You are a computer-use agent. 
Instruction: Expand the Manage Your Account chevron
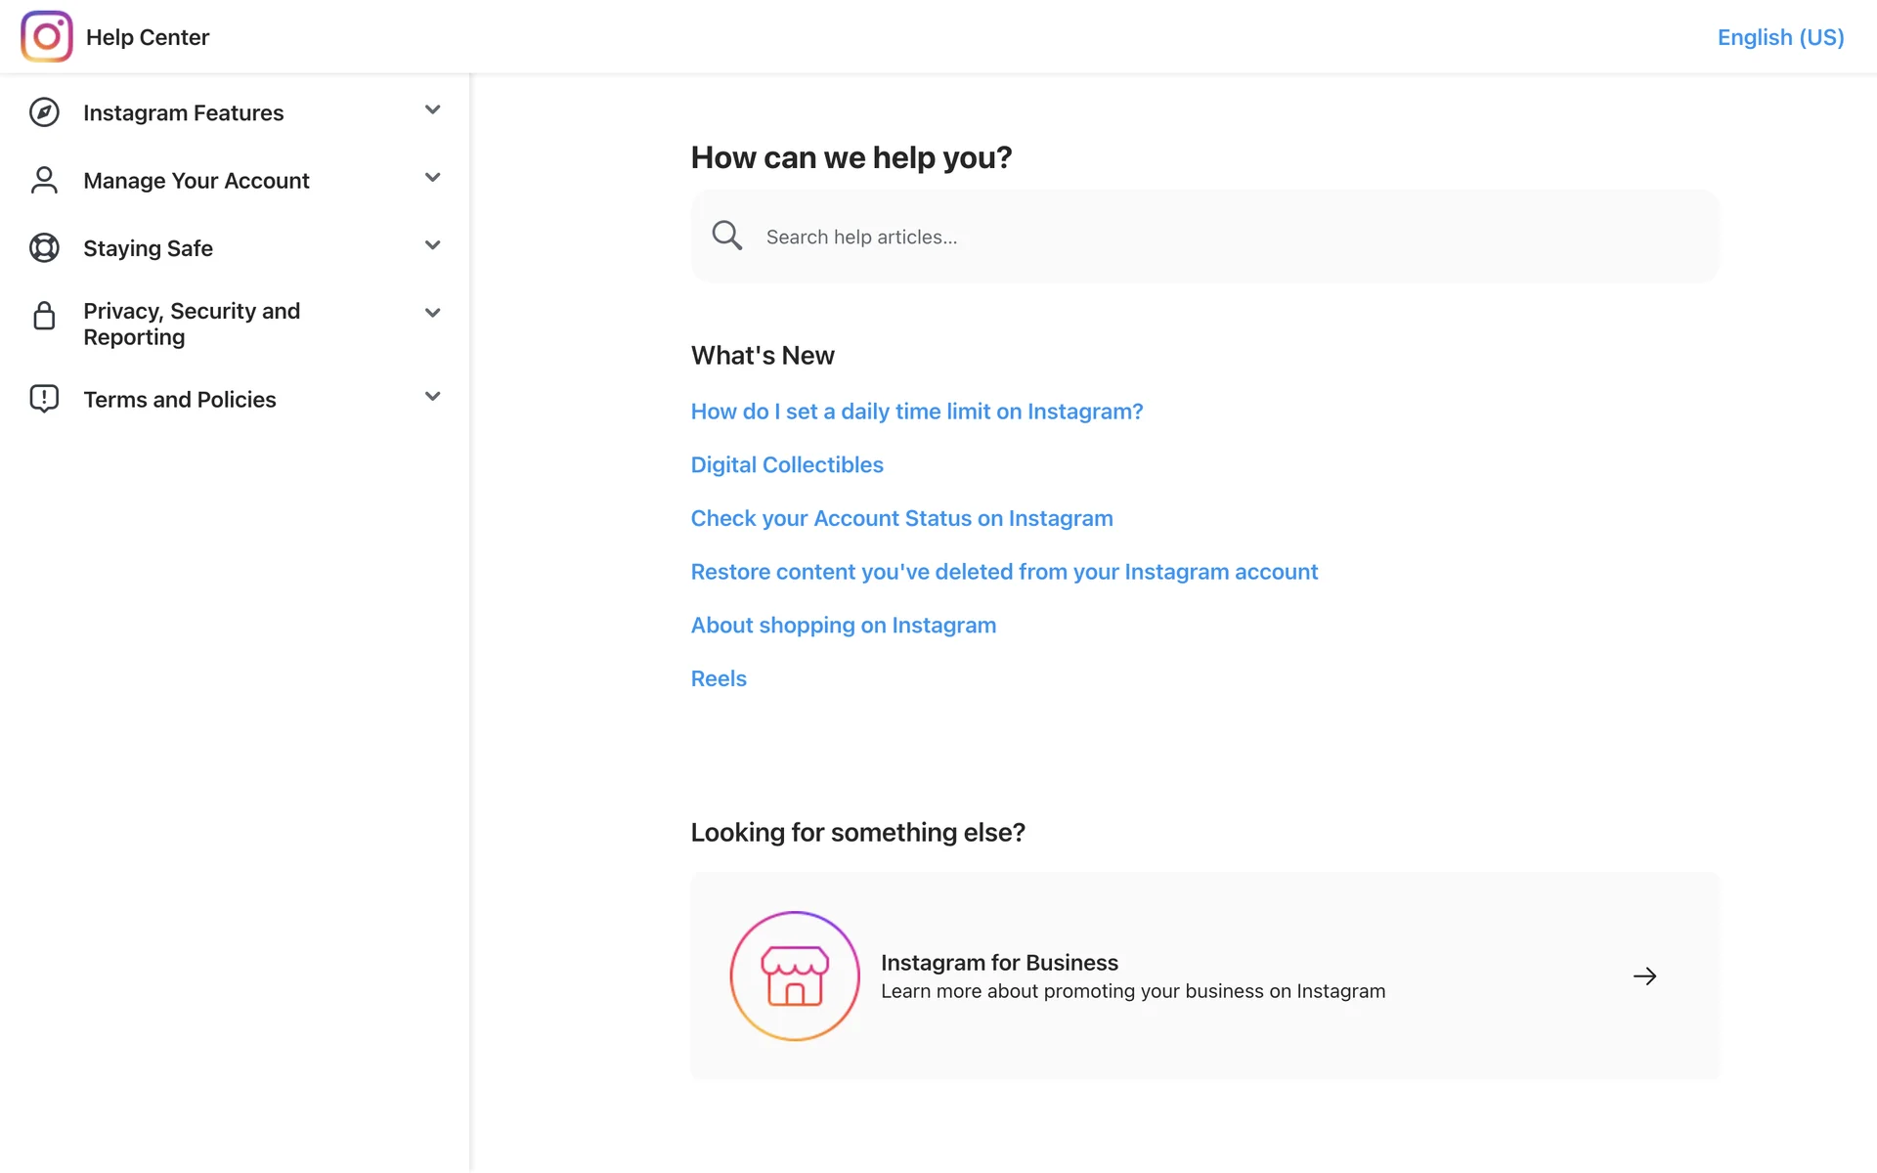click(x=432, y=177)
